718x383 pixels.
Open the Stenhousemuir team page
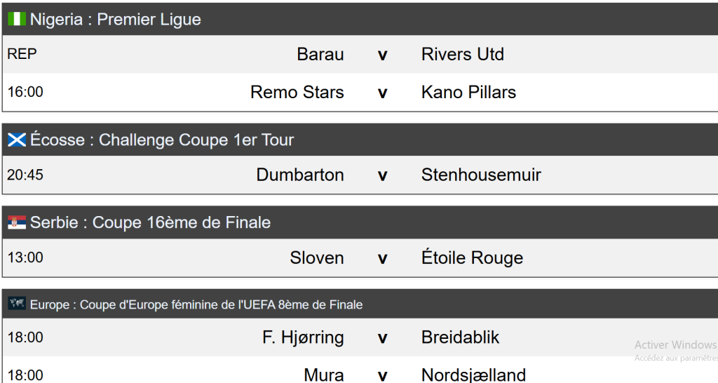coord(481,175)
